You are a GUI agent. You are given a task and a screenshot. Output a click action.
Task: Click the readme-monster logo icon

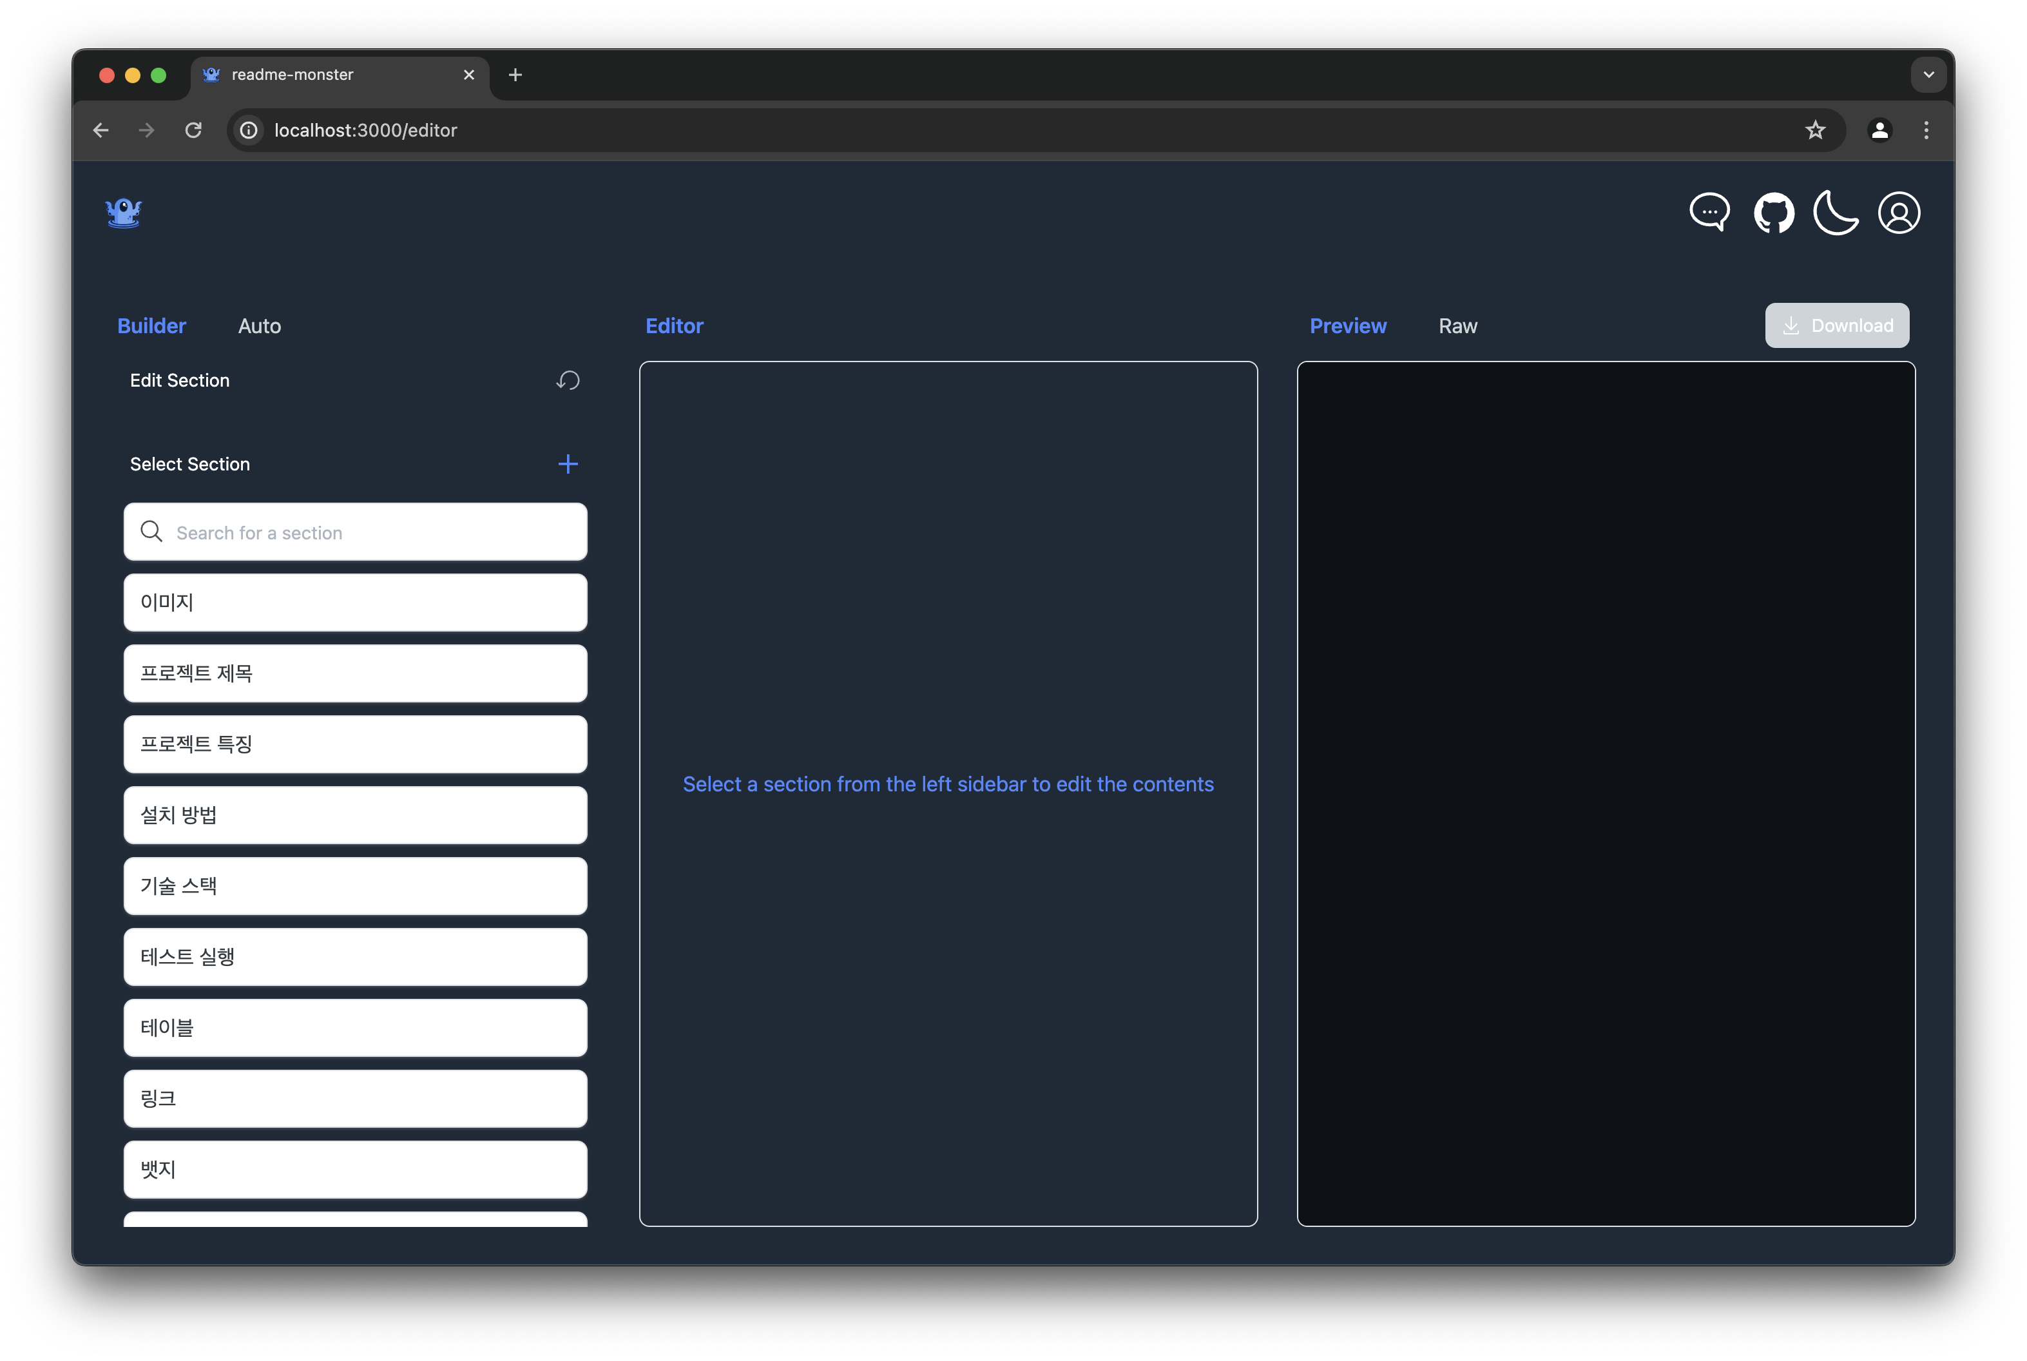[x=123, y=213]
